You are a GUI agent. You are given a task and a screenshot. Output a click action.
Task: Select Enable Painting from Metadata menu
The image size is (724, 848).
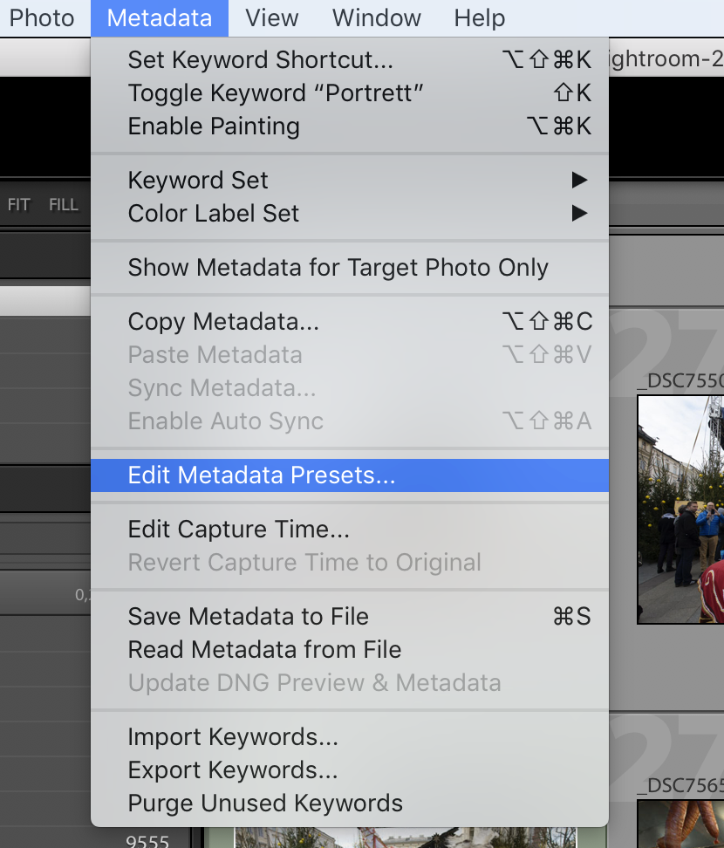tap(214, 126)
